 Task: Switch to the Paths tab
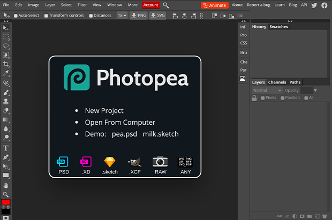(295, 82)
